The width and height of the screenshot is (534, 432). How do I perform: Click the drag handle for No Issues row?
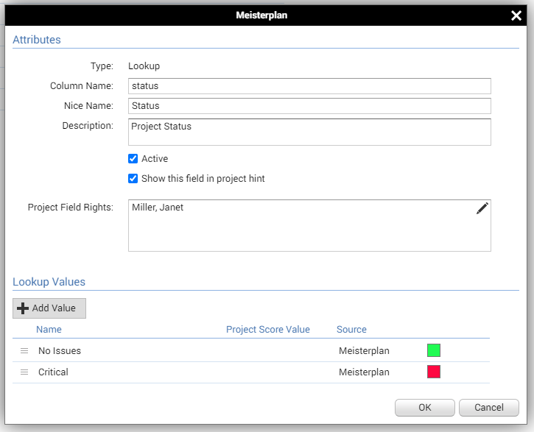(x=24, y=351)
